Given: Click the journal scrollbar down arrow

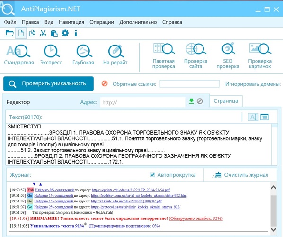Looking at the screenshot, I should (274, 229).
